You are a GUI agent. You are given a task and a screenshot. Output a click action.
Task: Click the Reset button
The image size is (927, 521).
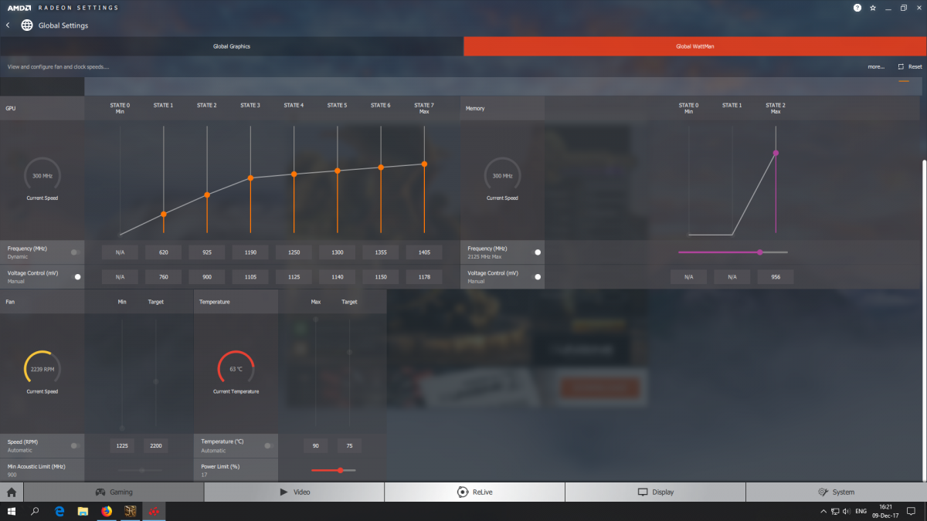[910, 66]
